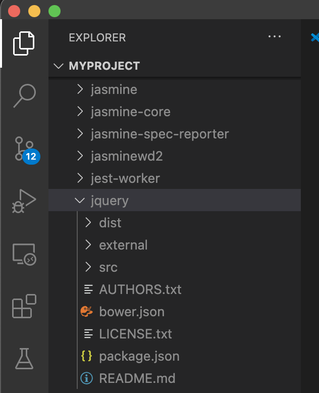
Task: Open the package.json file
Action: [x=139, y=357]
